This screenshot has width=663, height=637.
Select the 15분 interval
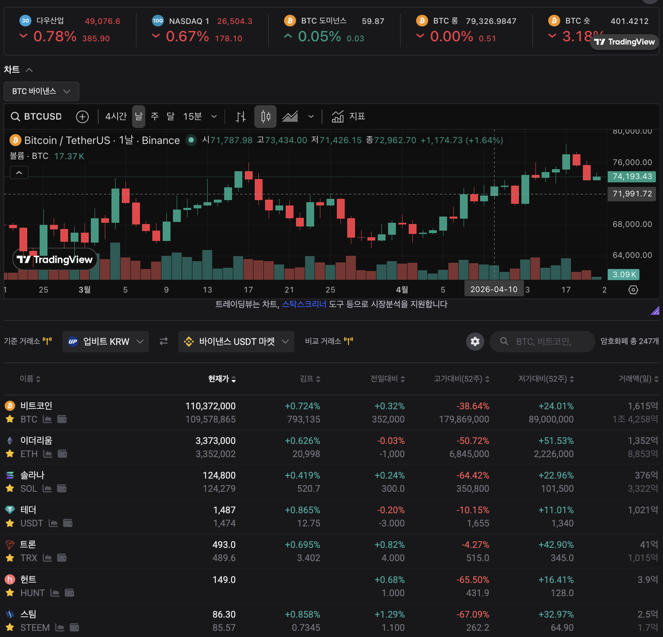coord(192,117)
